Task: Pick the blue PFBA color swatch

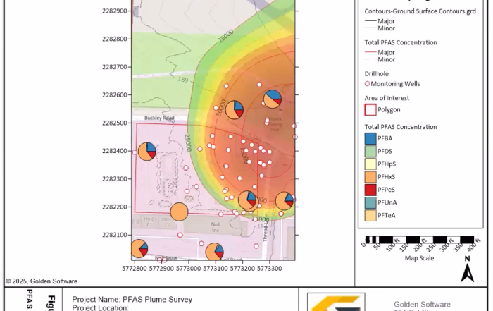Action: click(x=370, y=139)
